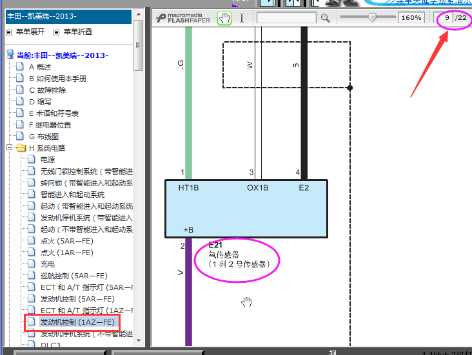
Task: Click 菜单折叠 to collapse menu
Action: 78,32
